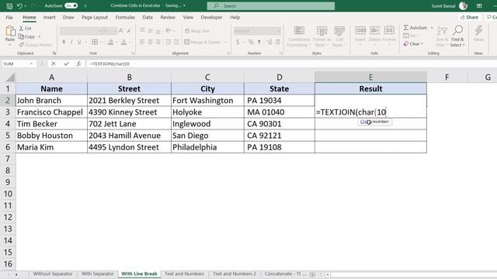Image resolution: width=497 pixels, height=279 pixels.
Task: Click the Search box in title bar
Action: (x=271, y=5)
